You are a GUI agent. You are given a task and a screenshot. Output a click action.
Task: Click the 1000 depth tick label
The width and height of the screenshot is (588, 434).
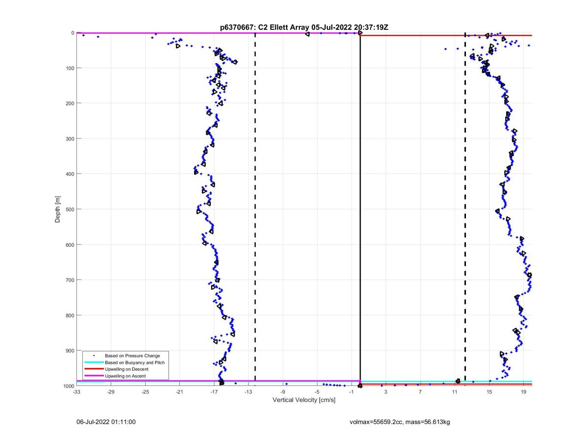pyautogui.click(x=68, y=386)
